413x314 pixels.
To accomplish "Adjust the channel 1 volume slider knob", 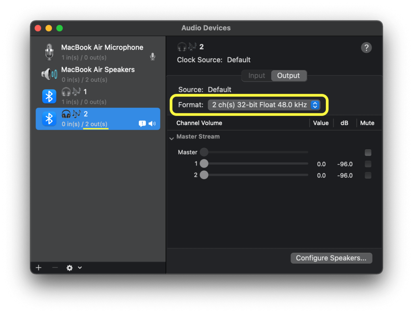I will 204,163.
